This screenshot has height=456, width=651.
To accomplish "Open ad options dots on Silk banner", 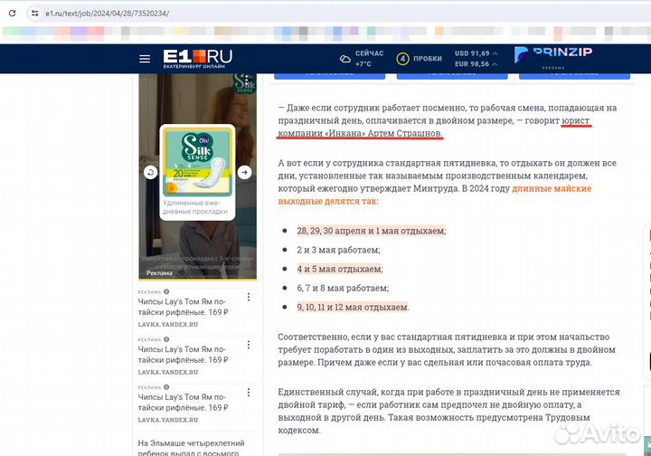I will 247,80.
